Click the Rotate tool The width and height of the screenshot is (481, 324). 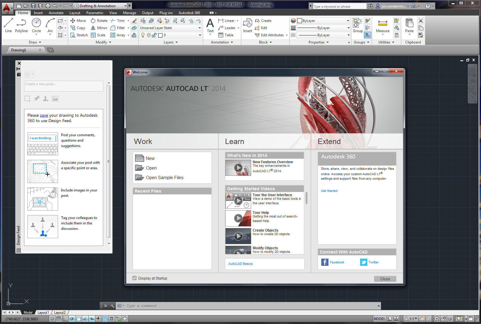pos(99,21)
